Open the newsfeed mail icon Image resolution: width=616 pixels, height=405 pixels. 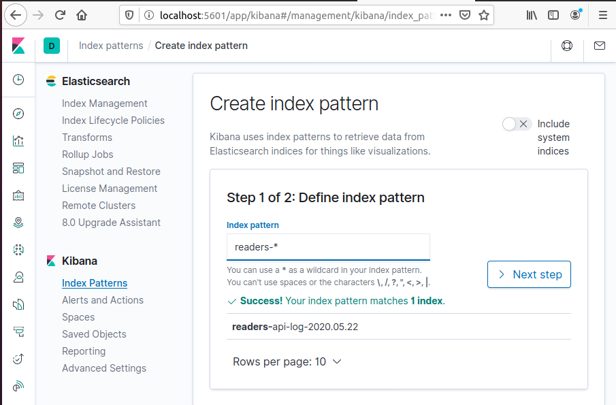(x=599, y=46)
